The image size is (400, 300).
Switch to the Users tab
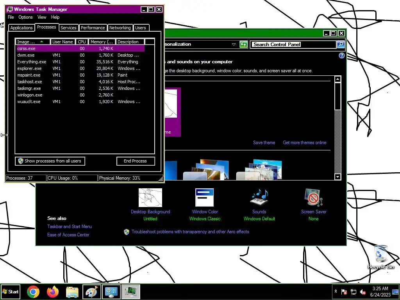click(x=141, y=28)
